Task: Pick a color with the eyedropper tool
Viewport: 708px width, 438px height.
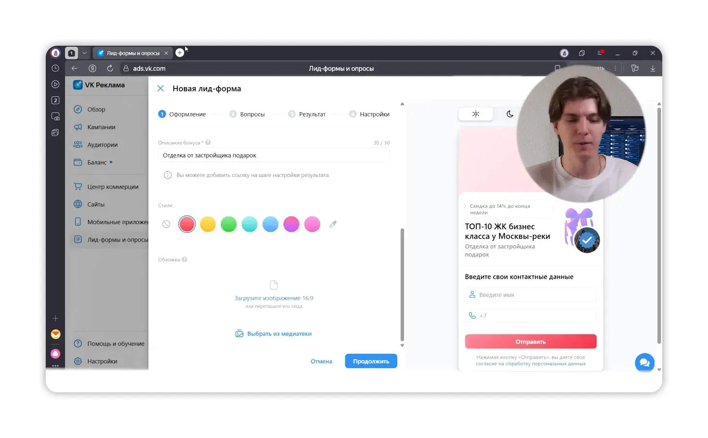Action: point(333,224)
